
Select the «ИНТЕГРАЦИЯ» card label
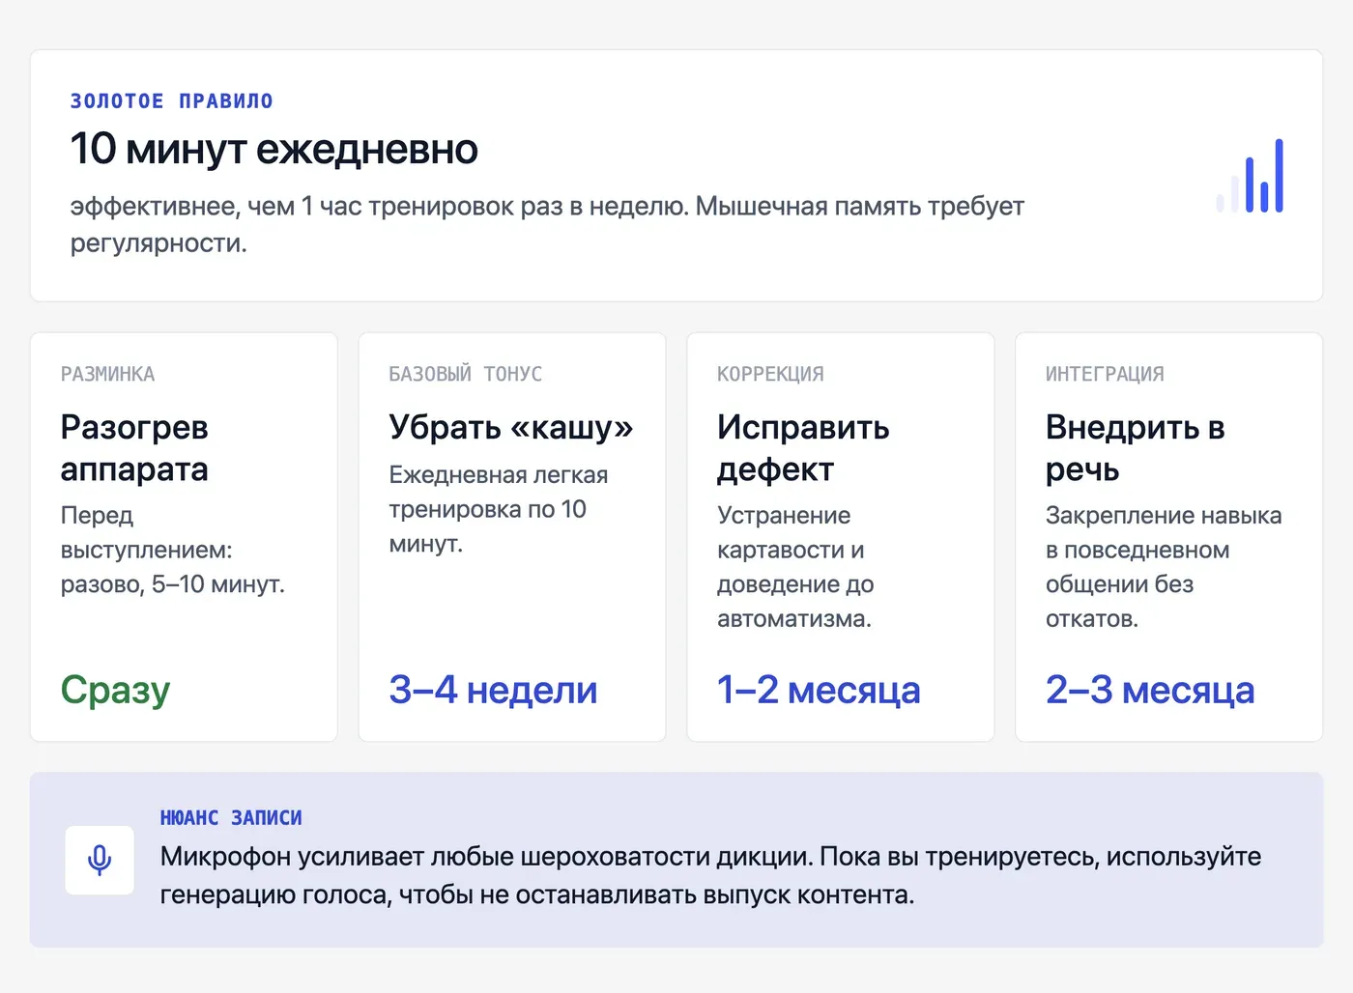click(1105, 374)
